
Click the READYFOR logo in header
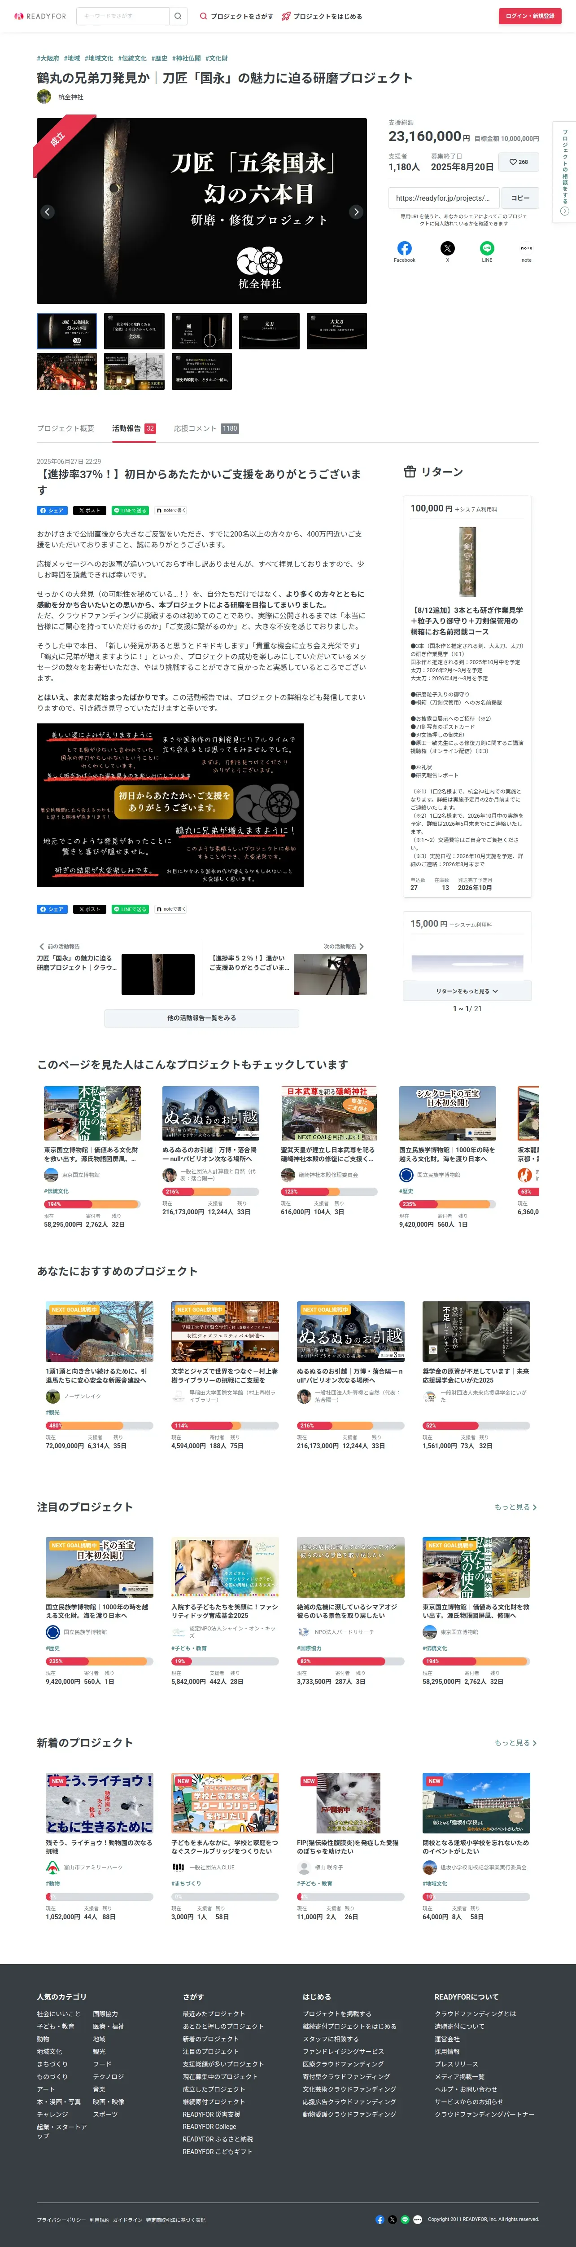pyautogui.click(x=40, y=16)
